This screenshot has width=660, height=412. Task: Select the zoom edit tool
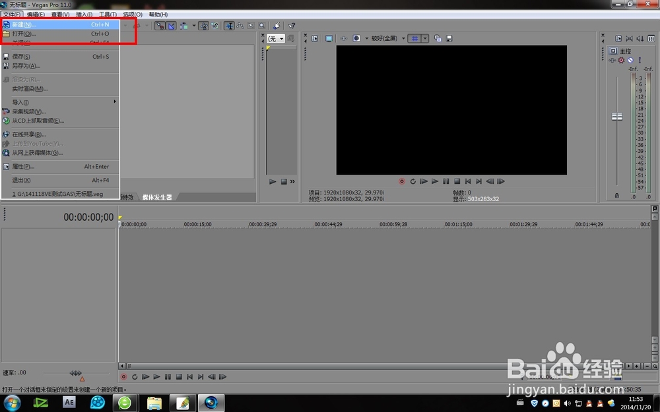pyautogui.click(x=262, y=26)
